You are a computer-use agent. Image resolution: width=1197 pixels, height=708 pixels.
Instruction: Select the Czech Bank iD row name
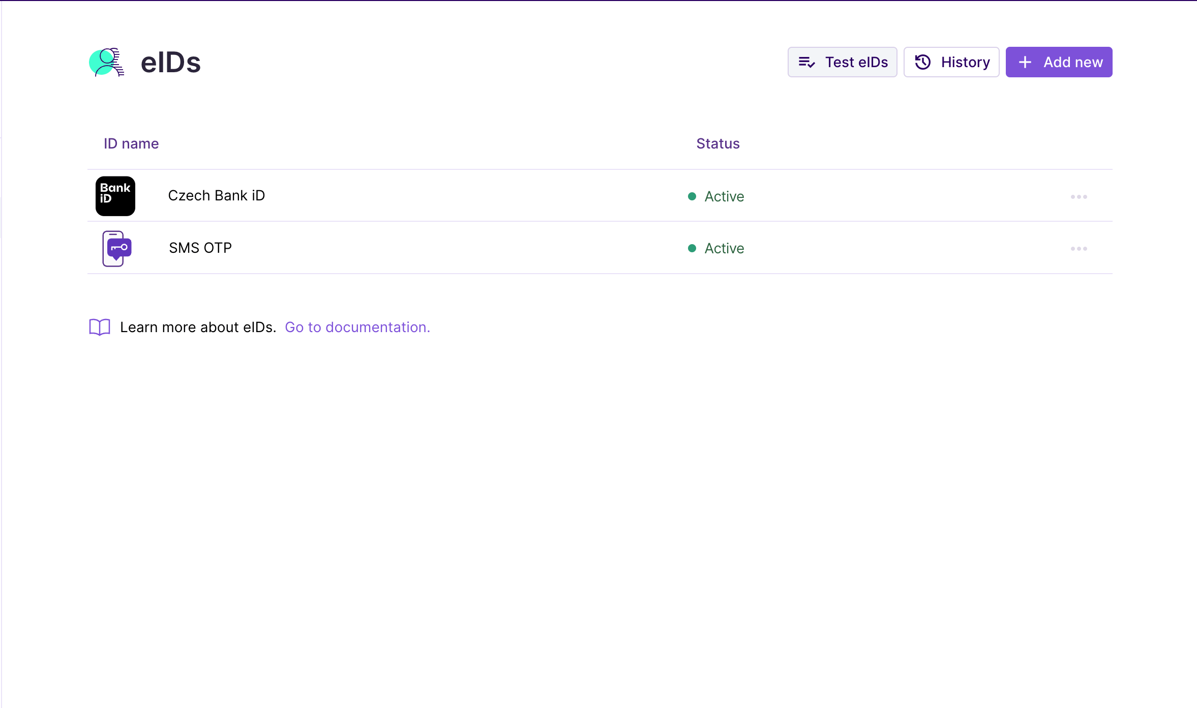(x=216, y=196)
